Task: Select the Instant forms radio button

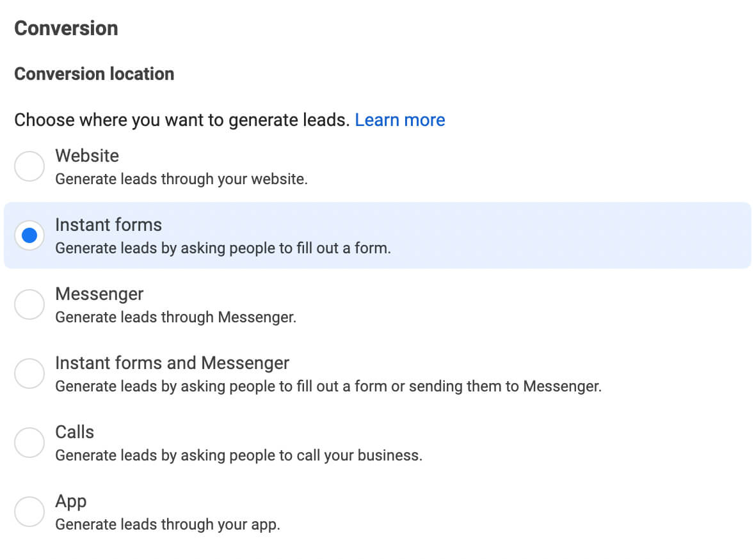Action: (29, 235)
